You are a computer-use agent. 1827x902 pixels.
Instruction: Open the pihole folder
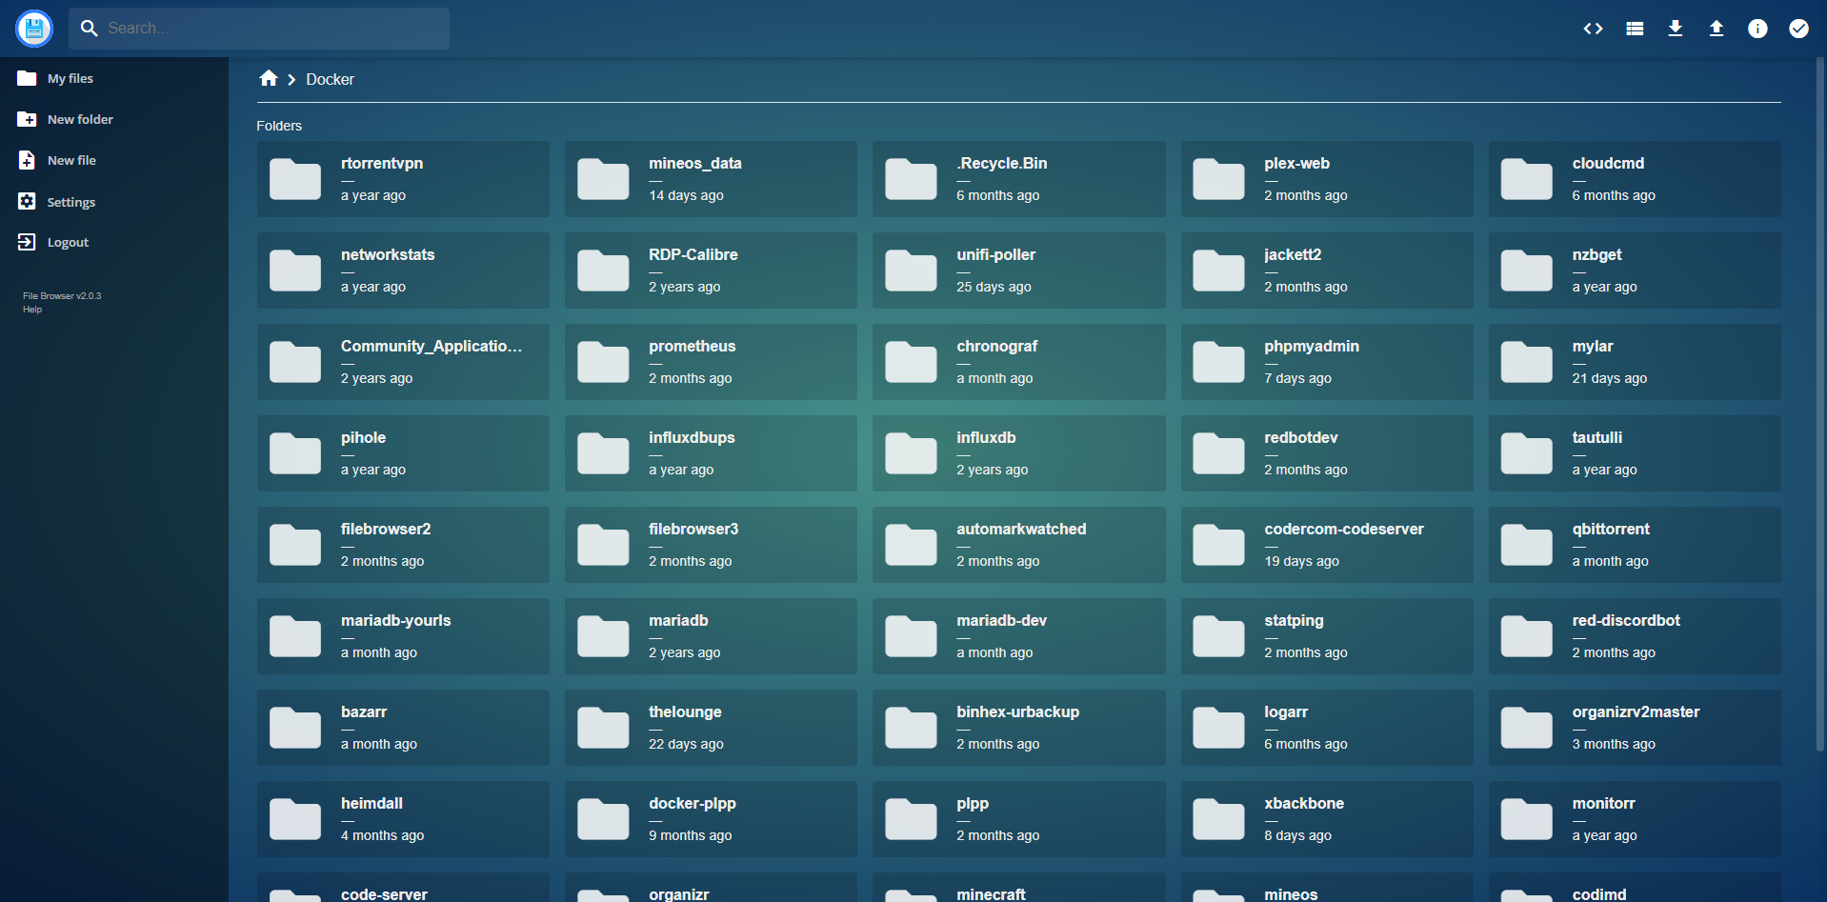tap(403, 453)
